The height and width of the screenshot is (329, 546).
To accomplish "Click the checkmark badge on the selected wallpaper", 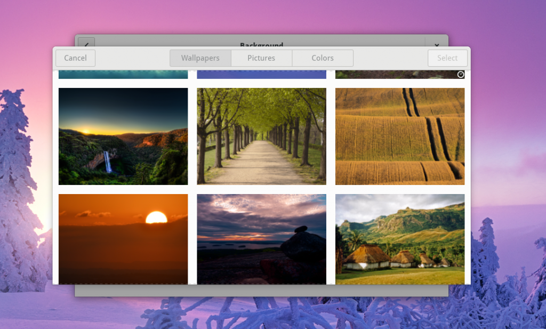I will pyautogui.click(x=460, y=75).
